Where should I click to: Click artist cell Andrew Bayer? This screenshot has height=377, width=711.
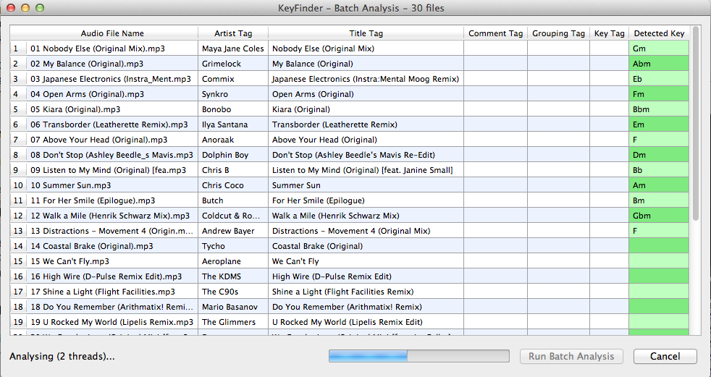pos(233,231)
